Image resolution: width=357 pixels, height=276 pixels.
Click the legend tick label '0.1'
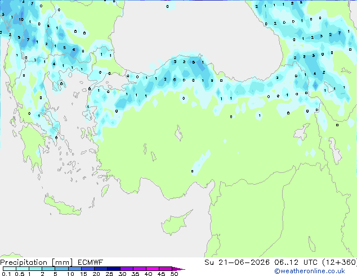pos(6,274)
